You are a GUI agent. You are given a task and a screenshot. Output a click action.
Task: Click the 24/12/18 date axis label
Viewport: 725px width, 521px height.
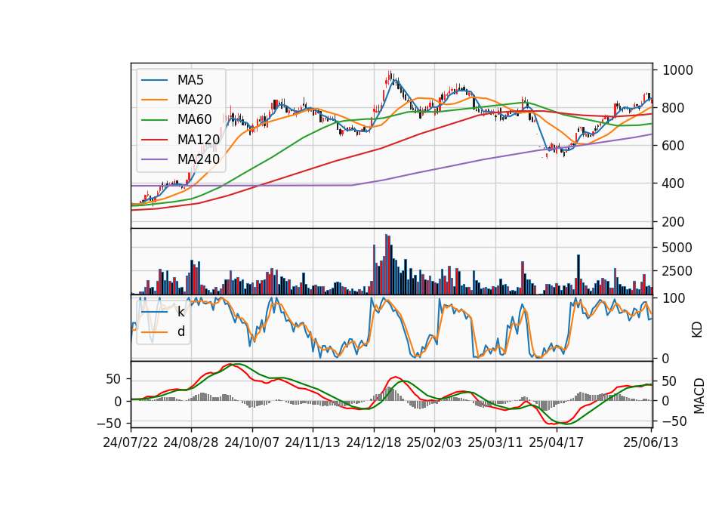coord(374,442)
